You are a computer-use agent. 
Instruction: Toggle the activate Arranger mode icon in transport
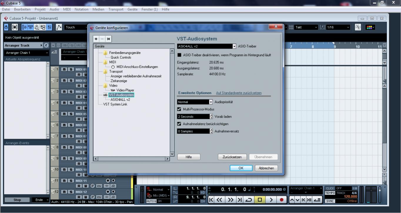pyautogui.click(x=317, y=200)
